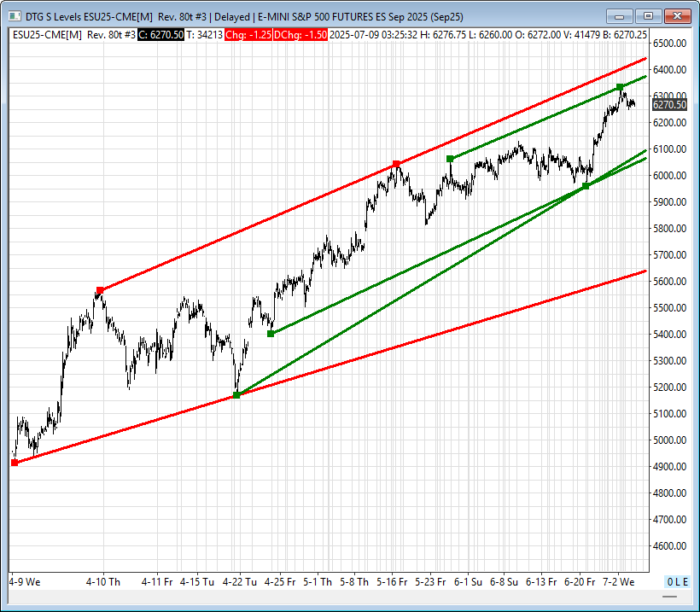Screen dimensions: 700x612
Task: Click the 6400.00 price axis label
Action: (x=669, y=70)
